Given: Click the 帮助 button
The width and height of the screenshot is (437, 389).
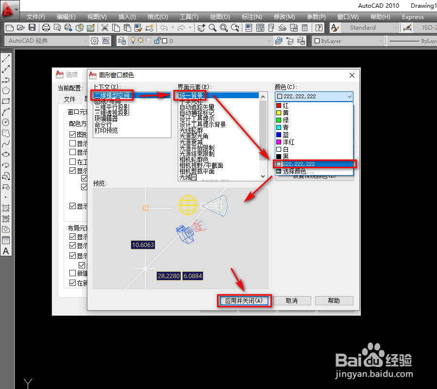Looking at the screenshot, I should tap(334, 301).
